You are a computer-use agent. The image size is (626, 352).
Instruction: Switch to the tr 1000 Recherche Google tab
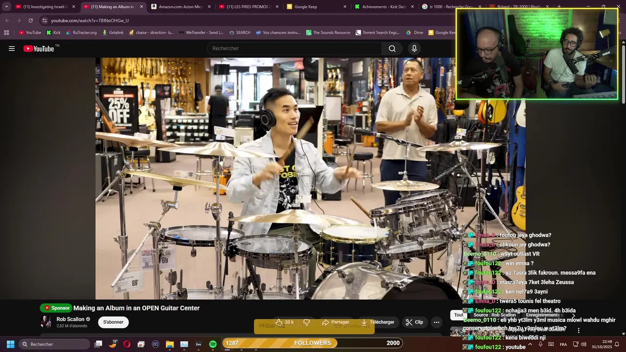(x=451, y=7)
